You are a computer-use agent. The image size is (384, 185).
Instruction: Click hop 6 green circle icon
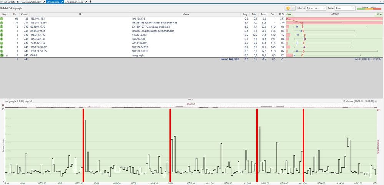[2, 39]
